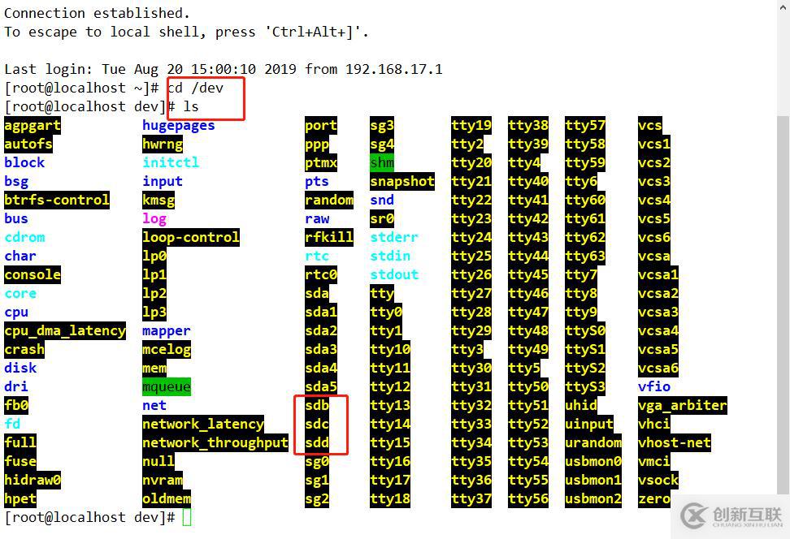This screenshot has height=539, width=790.
Task: Click the blue 'hugepages' directory
Action: pyautogui.click(x=178, y=125)
